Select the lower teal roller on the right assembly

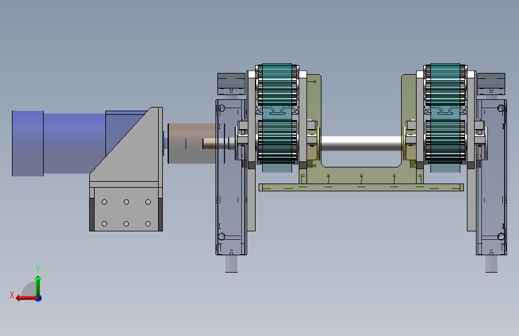(x=445, y=142)
